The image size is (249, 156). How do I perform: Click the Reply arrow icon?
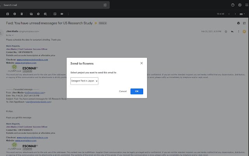point(232,32)
